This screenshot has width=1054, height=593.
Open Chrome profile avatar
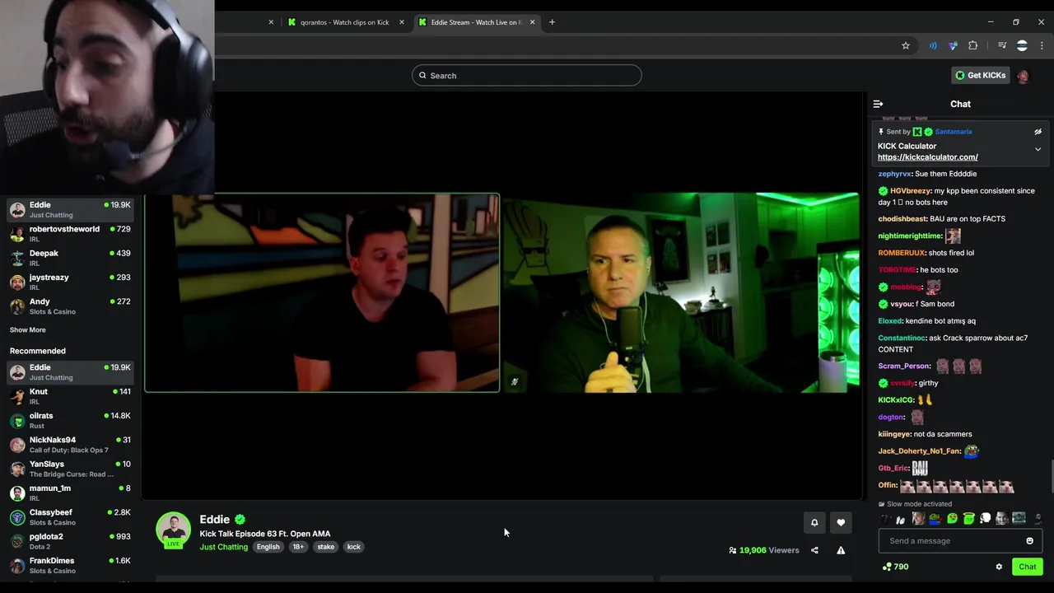(1022, 45)
